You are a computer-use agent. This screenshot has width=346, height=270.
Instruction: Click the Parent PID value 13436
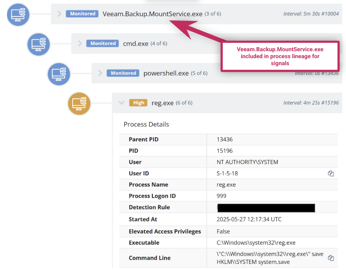point(225,139)
